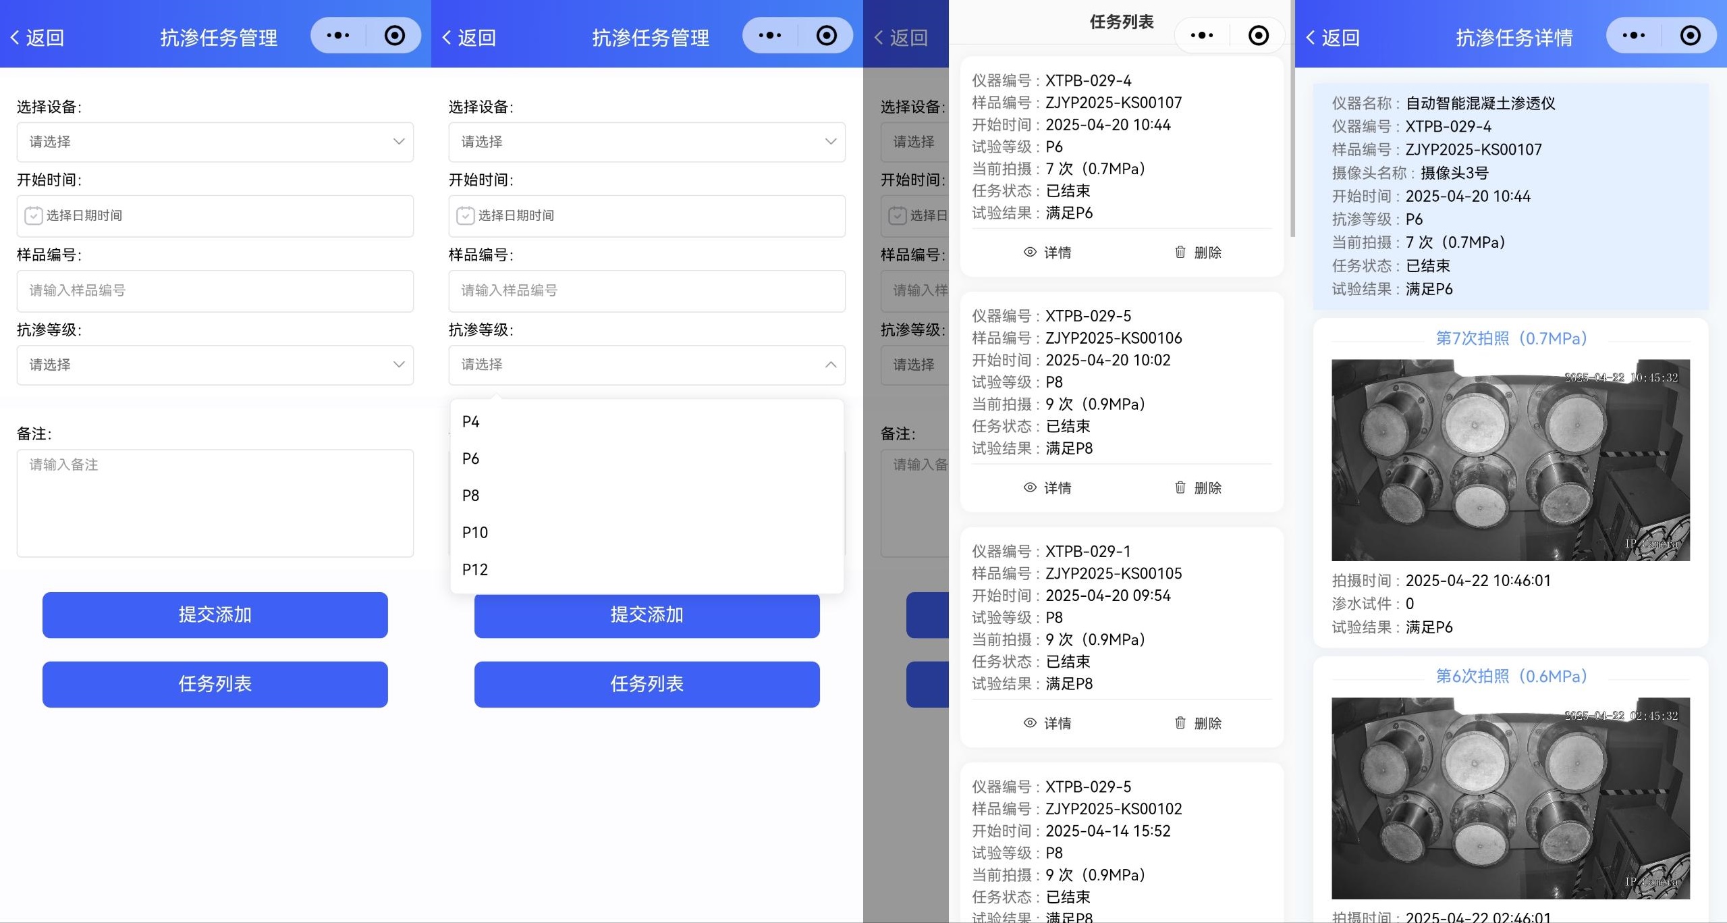The height and width of the screenshot is (923, 1727).
Task: Click the 样品编号 input field
Action: coord(215,290)
